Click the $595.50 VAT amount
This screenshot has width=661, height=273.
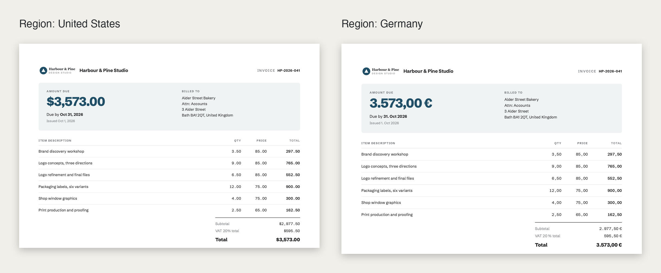click(x=292, y=231)
